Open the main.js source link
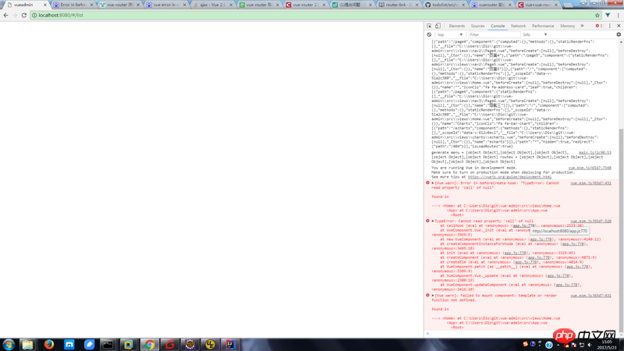The height and width of the screenshot is (351, 624). (595, 152)
